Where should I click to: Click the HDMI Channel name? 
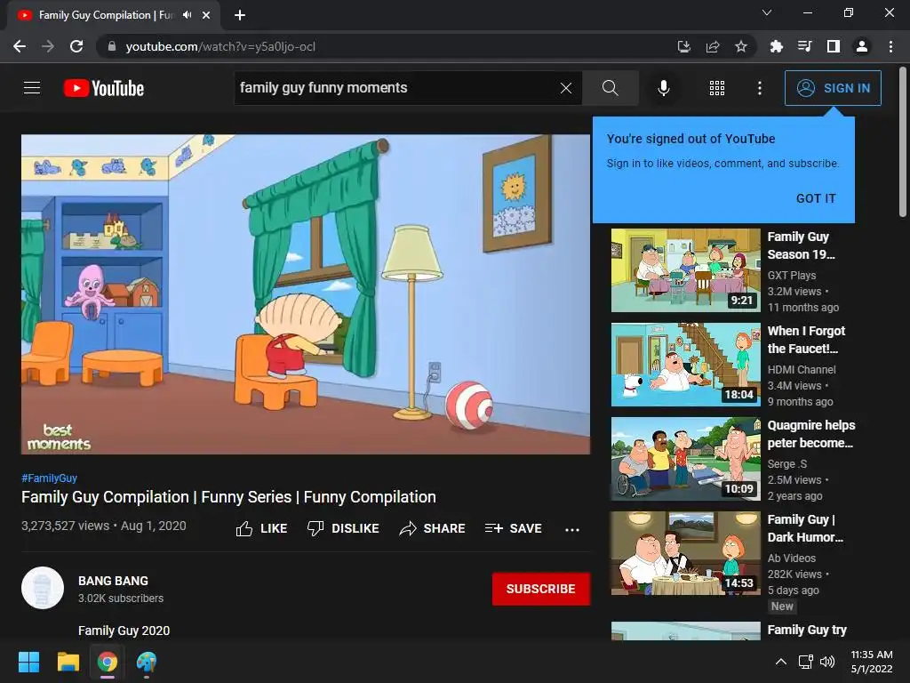(802, 369)
